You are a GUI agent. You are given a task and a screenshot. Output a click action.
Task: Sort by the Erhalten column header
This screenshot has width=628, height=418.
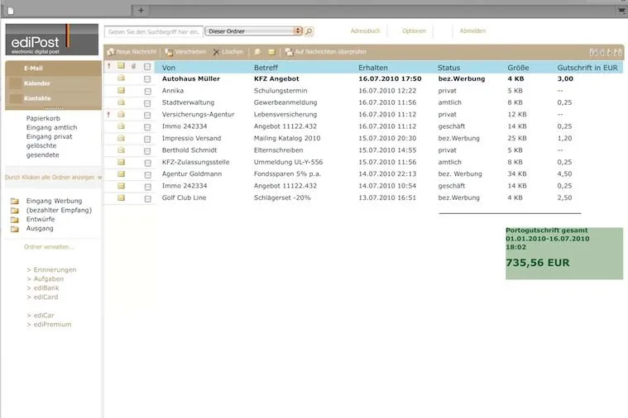tap(373, 68)
